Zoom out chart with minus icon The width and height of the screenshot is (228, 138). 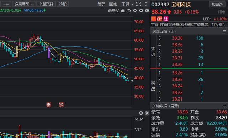coord(141,10)
